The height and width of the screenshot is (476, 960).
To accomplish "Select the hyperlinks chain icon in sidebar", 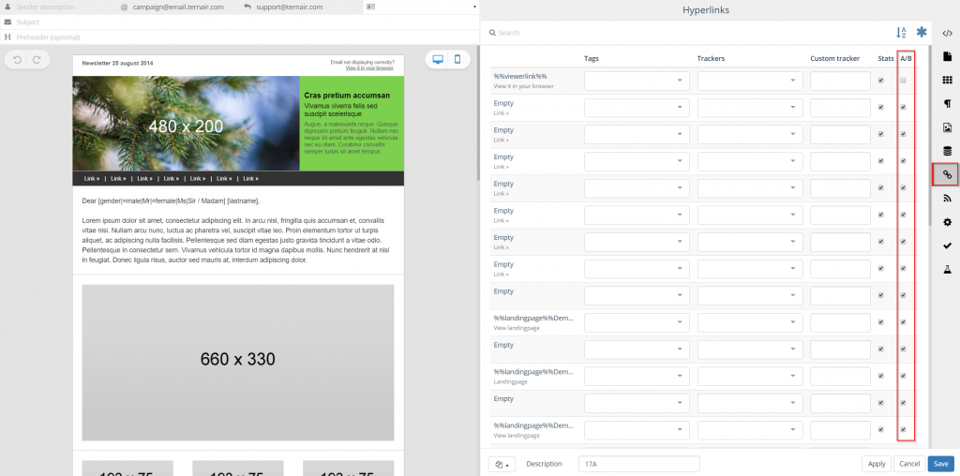I will pos(947,175).
